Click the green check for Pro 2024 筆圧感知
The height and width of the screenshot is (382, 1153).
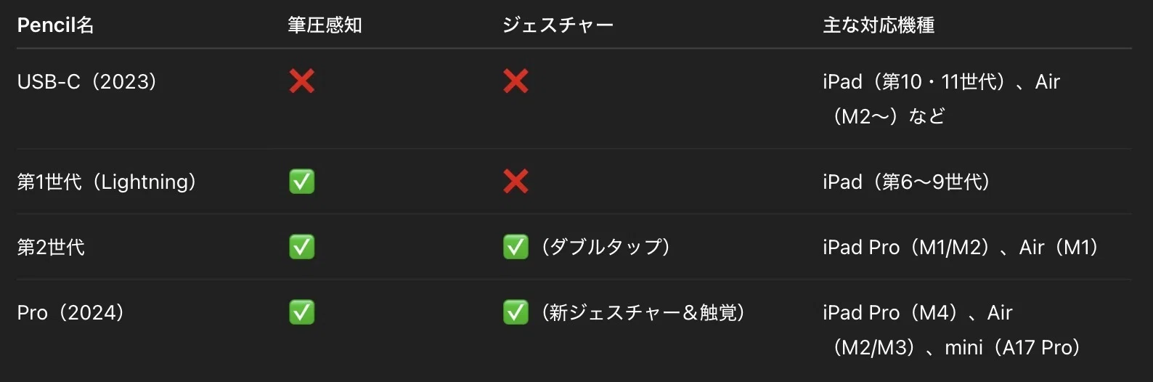[x=301, y=312]
